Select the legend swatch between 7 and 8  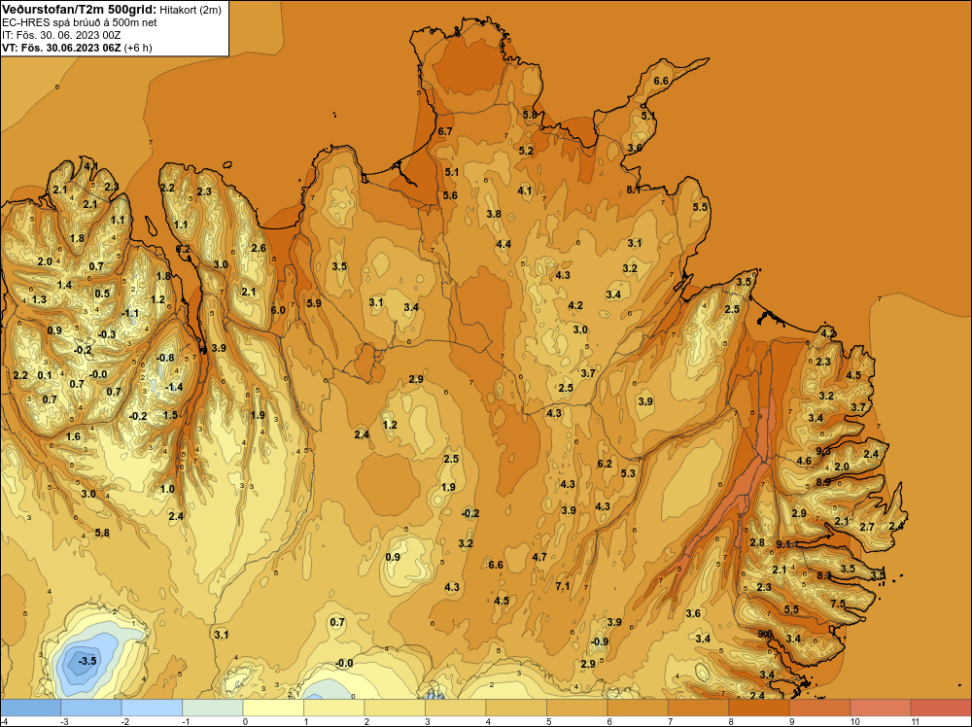[x=699, y=708]
